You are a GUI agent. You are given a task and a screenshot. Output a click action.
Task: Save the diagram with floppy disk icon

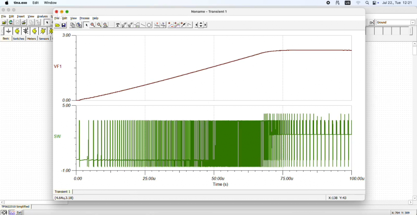pos(64,25)
